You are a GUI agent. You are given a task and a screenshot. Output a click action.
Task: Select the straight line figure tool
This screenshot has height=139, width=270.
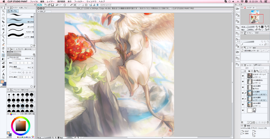[x=3, y=71]
